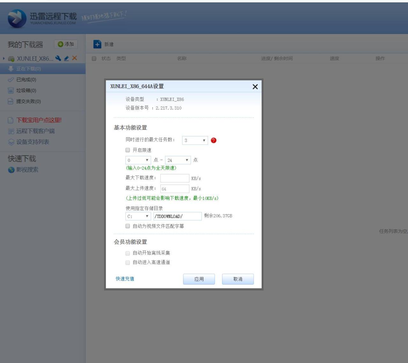Click the globe icon beside 影视搜索
408x363 pixels.
11,170
